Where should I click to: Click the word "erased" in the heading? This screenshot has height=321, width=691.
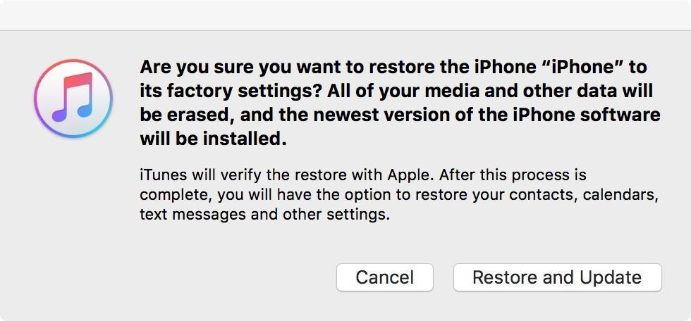[x=196, y=115]
